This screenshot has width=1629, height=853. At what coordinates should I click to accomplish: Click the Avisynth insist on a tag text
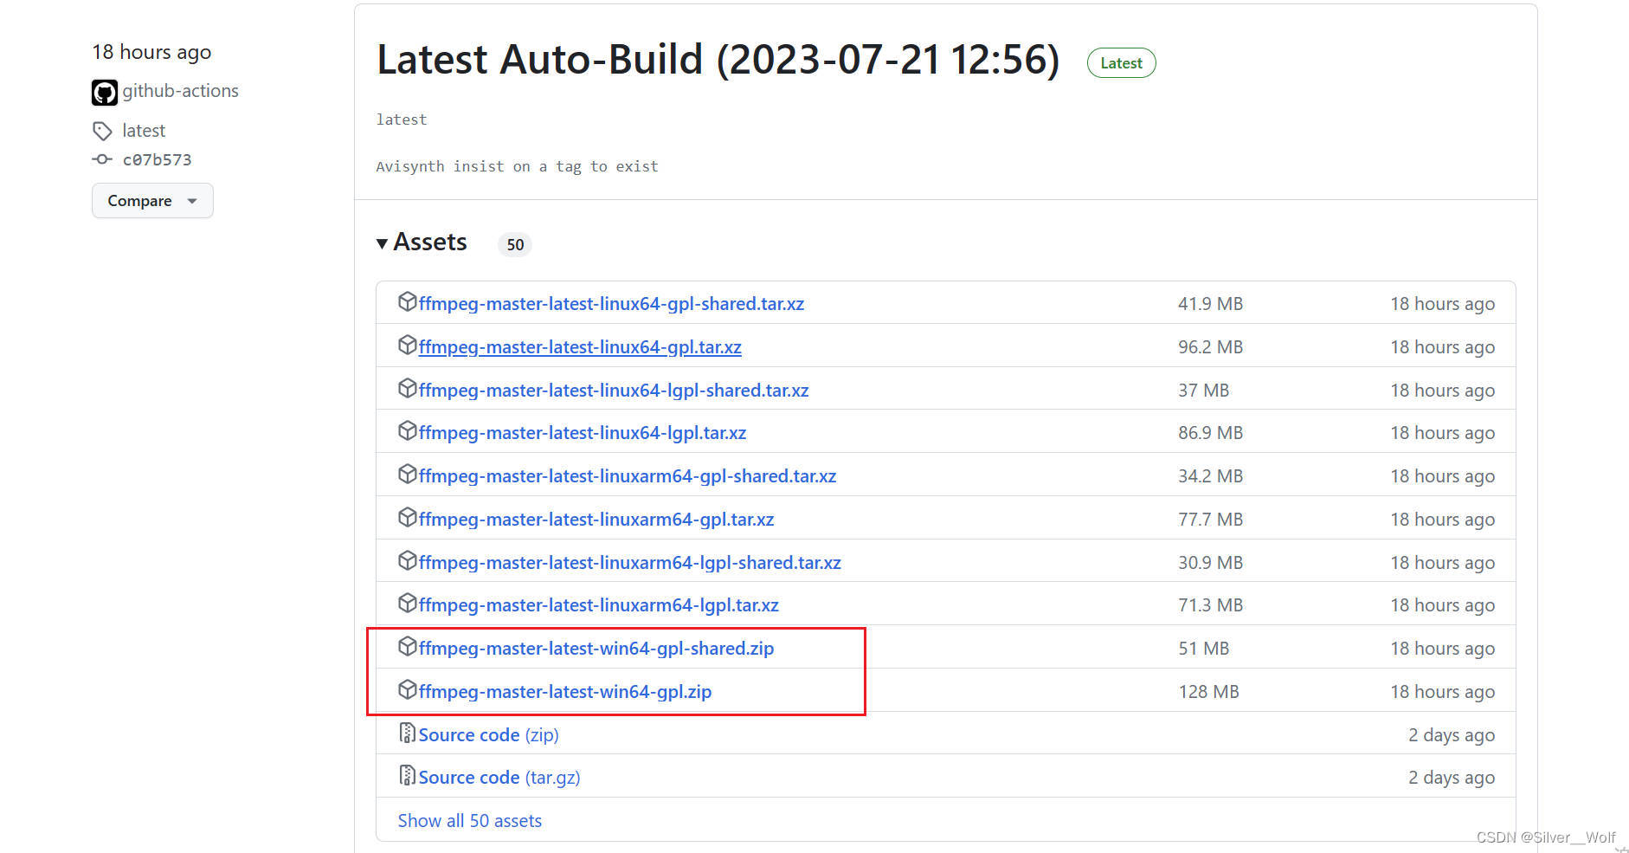click(x=517, y=166)
